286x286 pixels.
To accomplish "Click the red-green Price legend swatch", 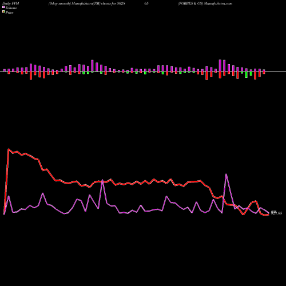I will click(3, 12).
